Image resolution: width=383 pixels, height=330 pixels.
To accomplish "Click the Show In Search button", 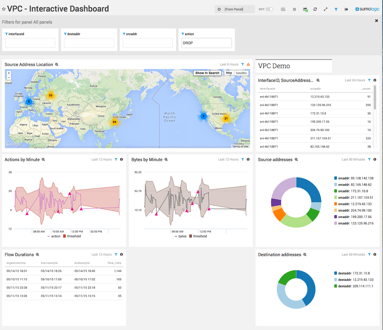I will (x=207, y=73).
